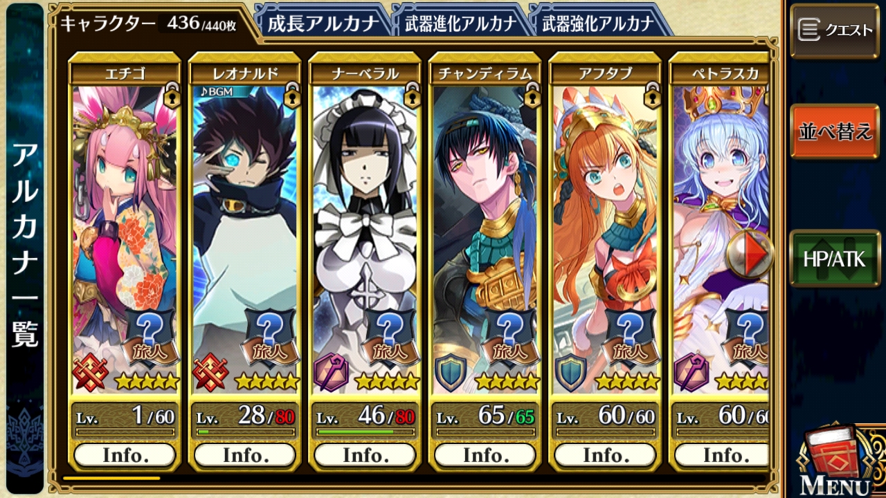Switch to the 成長アルカナ tab
The width and height of the screenshot is (886, 498).
[x=320, y=22]
